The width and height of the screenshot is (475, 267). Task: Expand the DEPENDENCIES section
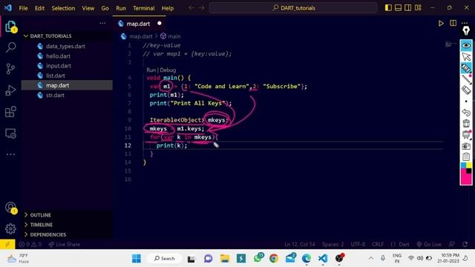47,234
